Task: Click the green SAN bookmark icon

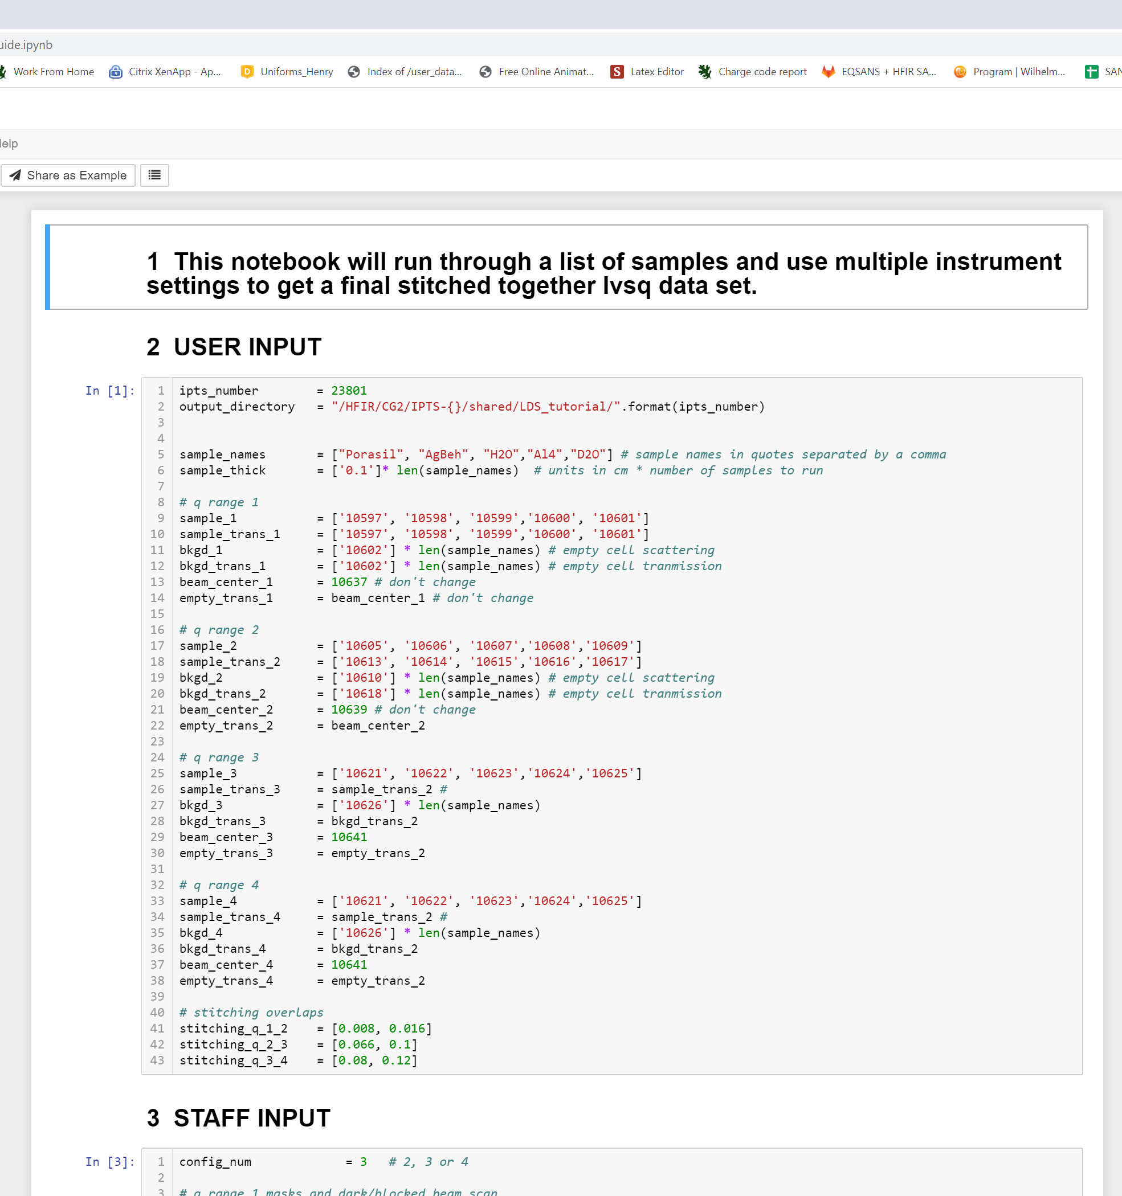Action: point(1091,72)
